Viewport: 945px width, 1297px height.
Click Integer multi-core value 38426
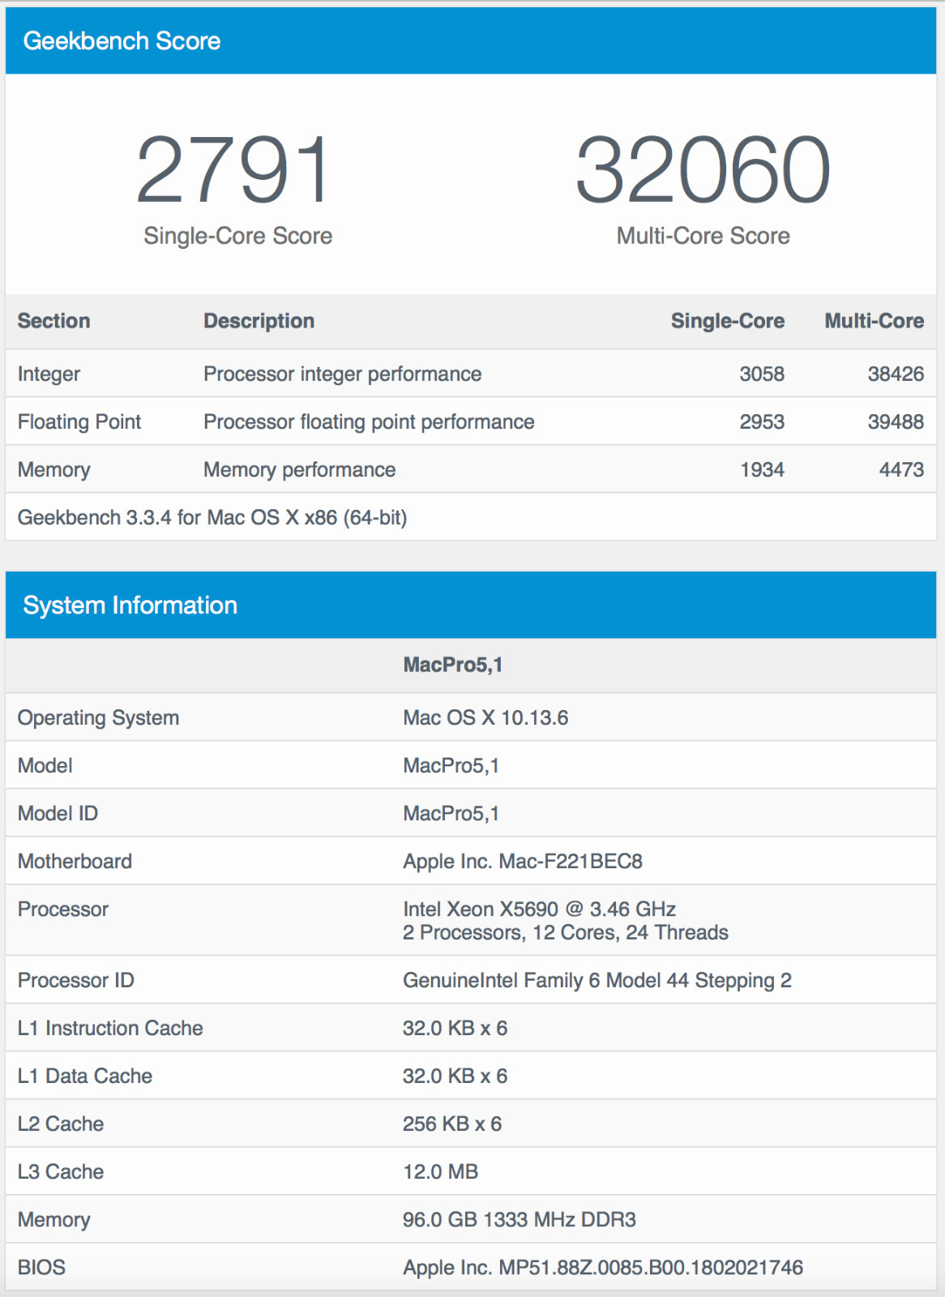(x=896, y=374)
